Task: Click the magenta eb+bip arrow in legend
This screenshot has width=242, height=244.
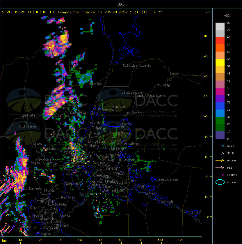Action: click(220, 175)
